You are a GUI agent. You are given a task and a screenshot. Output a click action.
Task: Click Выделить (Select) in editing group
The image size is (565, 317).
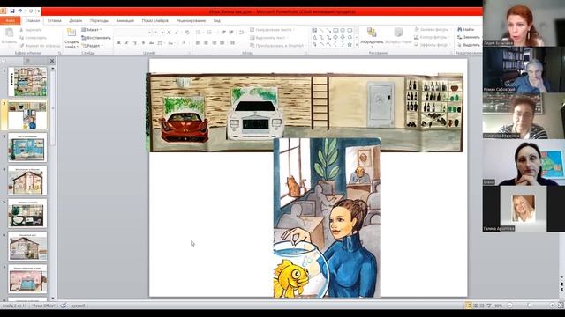469,45
